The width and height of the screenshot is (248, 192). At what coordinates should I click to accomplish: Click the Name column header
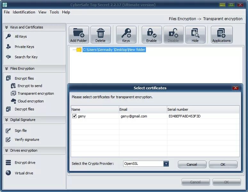pos(95,109)
